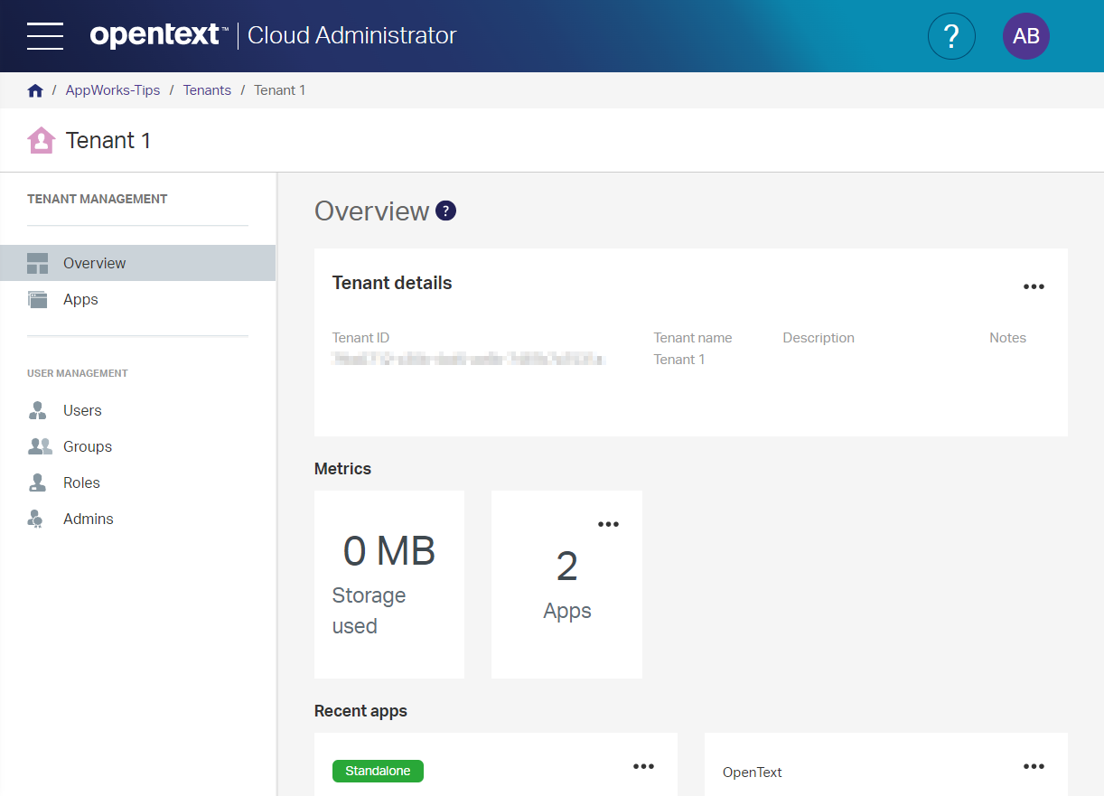Navigate to AppWorks-Tips breadcrumb link

(113, 90)
